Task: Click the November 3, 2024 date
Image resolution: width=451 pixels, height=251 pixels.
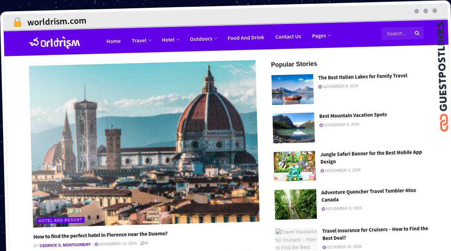Action: point(344,209)
